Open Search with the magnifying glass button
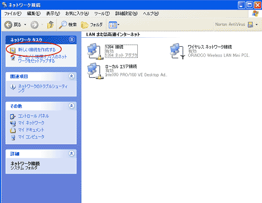 (68, 25)
